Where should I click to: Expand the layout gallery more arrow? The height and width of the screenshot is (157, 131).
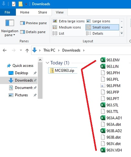[122, 33]
